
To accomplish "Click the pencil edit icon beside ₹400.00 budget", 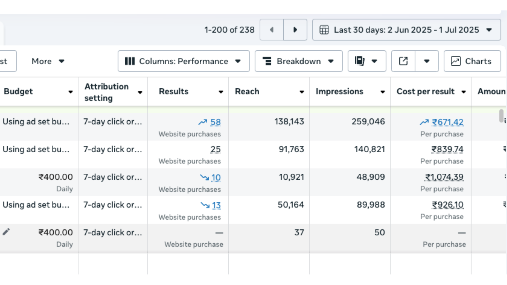I will 6,232.
